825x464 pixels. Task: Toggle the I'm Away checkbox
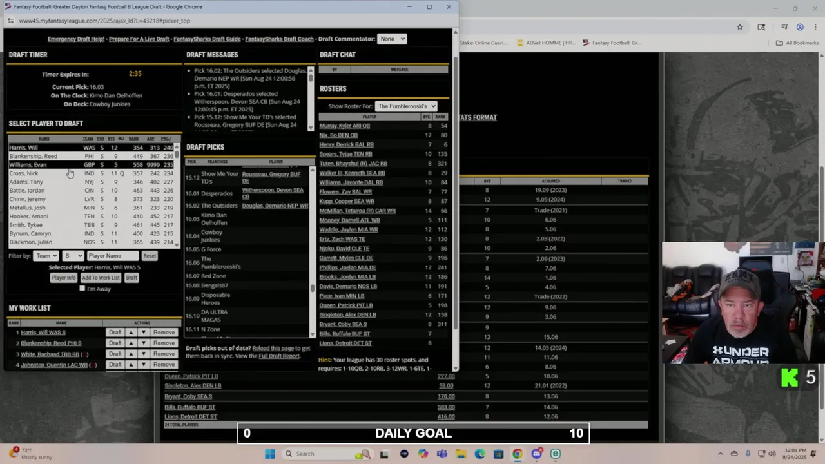pos(82,289)
